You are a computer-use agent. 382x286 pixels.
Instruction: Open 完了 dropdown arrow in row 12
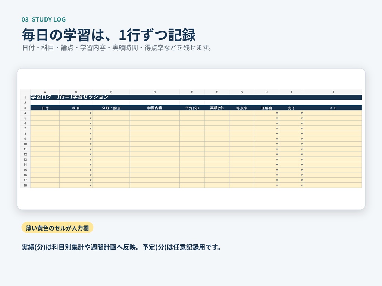[301, 155]
